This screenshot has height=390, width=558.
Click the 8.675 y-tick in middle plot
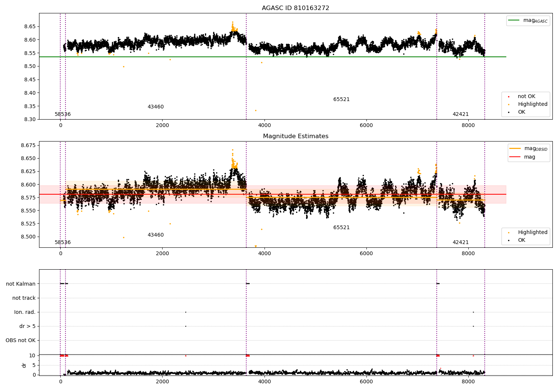28,145
